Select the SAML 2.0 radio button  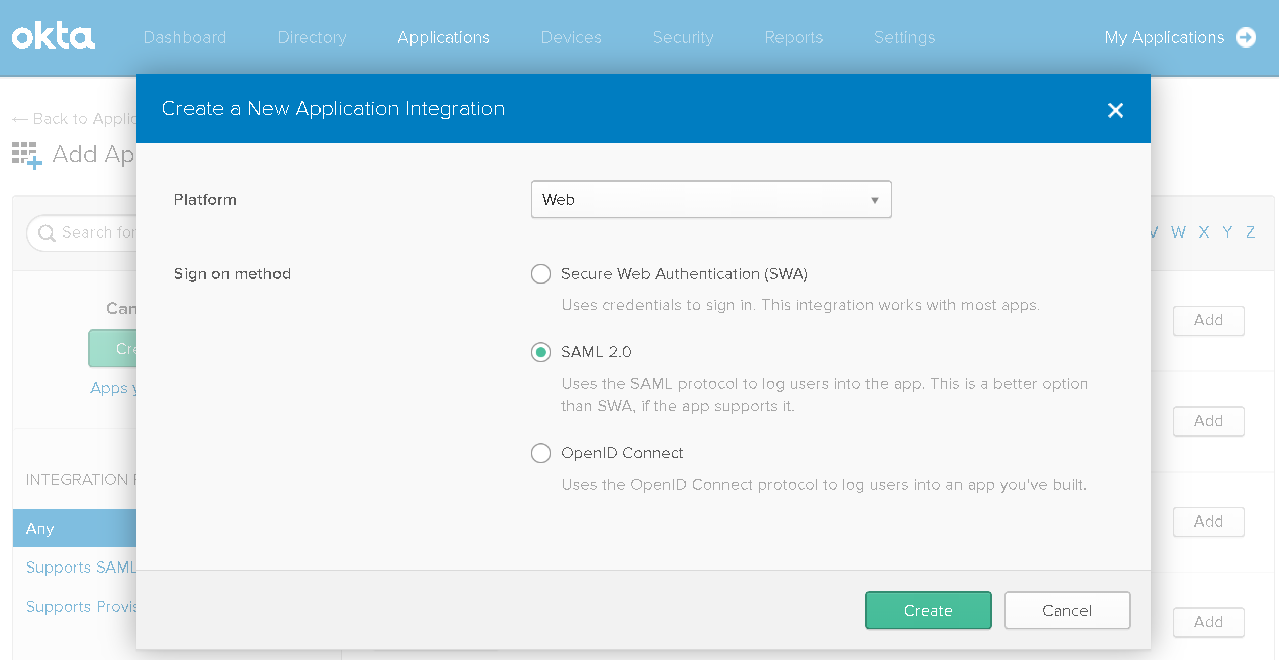pyautogui.click(x=540, y=352)
